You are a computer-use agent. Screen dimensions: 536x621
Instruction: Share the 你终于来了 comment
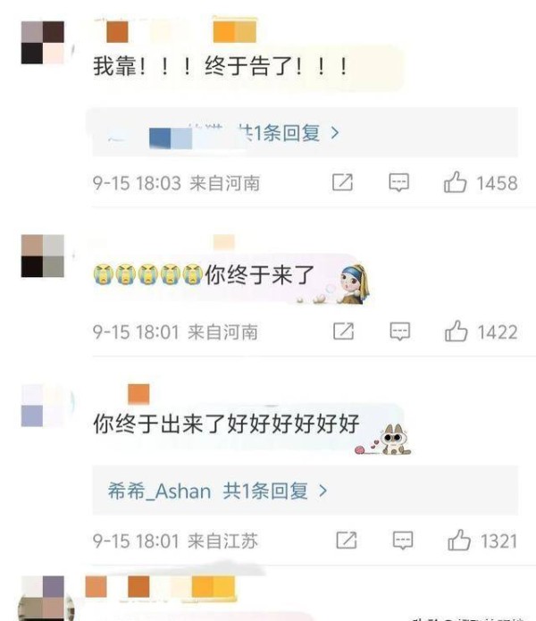[x=343, y=331]
